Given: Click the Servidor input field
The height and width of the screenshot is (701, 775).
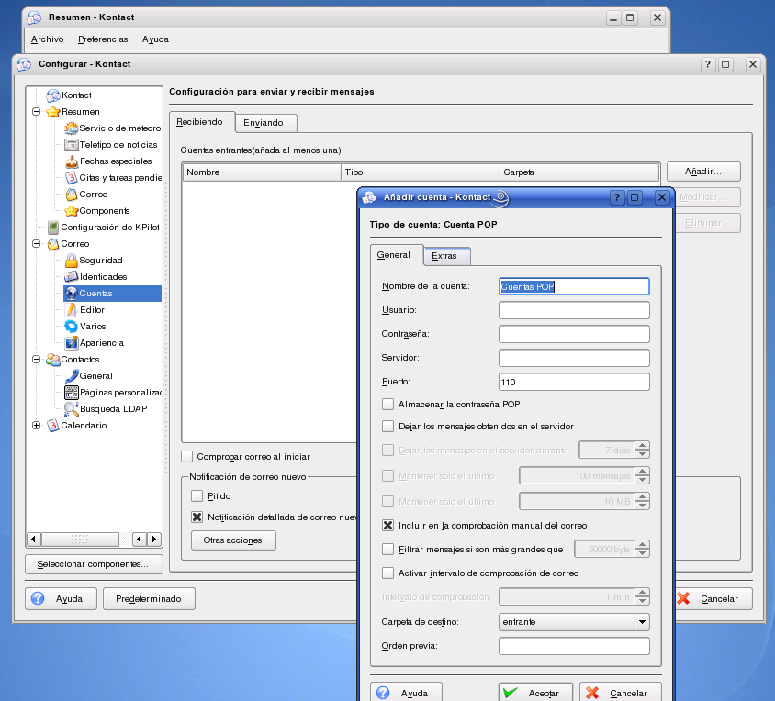Looking at the screenshot, I should [574, 358].
